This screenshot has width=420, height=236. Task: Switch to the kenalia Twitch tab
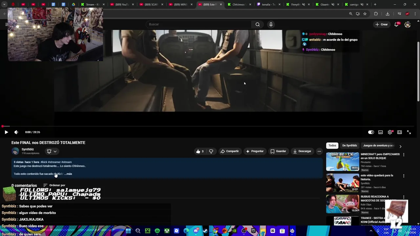(x=269, y=5)
